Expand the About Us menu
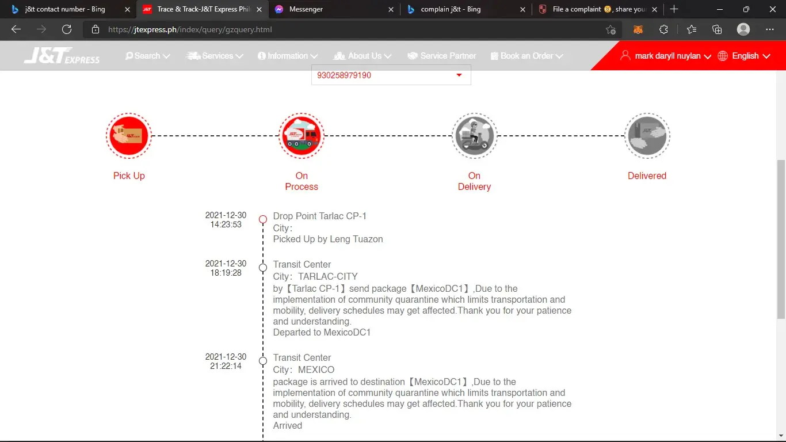The height and width of the screenshot is (442, 786). pos(363,56)
